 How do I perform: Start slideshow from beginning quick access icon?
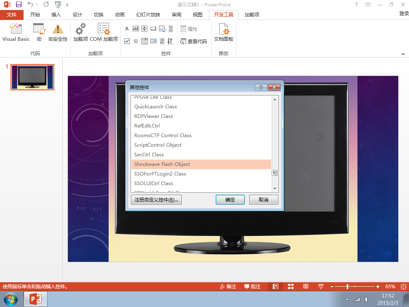pos(58,4)
